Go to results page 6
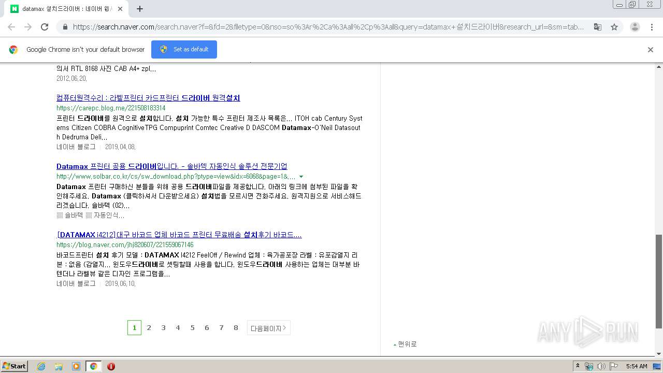The height and width of the screenshot is (373, 663). click(x=207, y=328)
